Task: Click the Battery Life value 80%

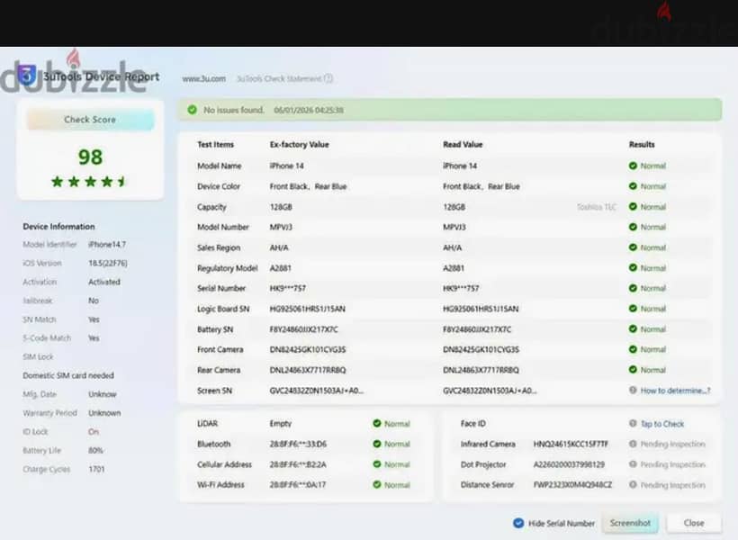Action: pyautogui.click(x=95, y=451)
